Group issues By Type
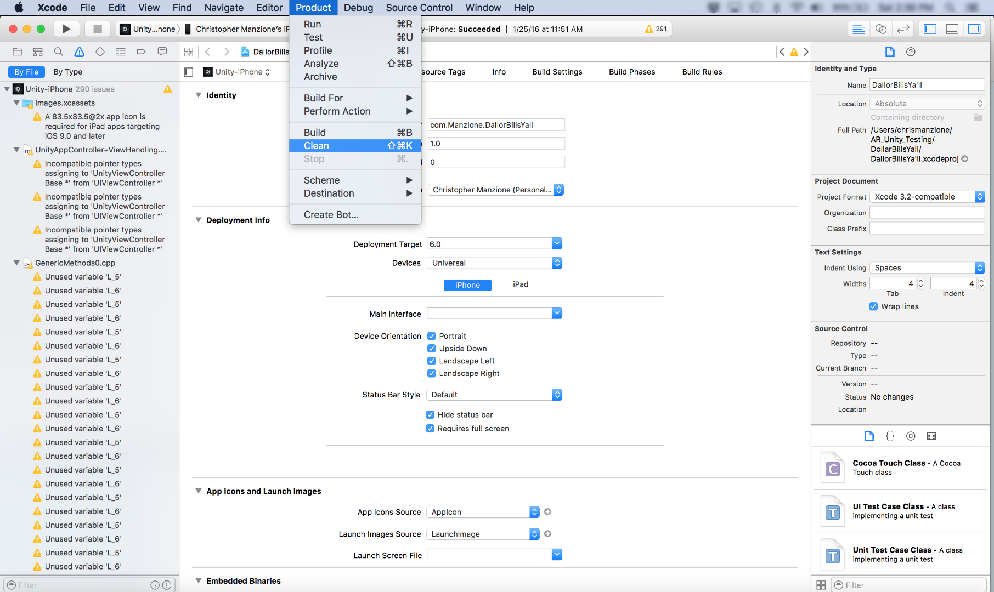Viewport: 994px width, 592px height. pyautogui.click(x=67, y=72)
